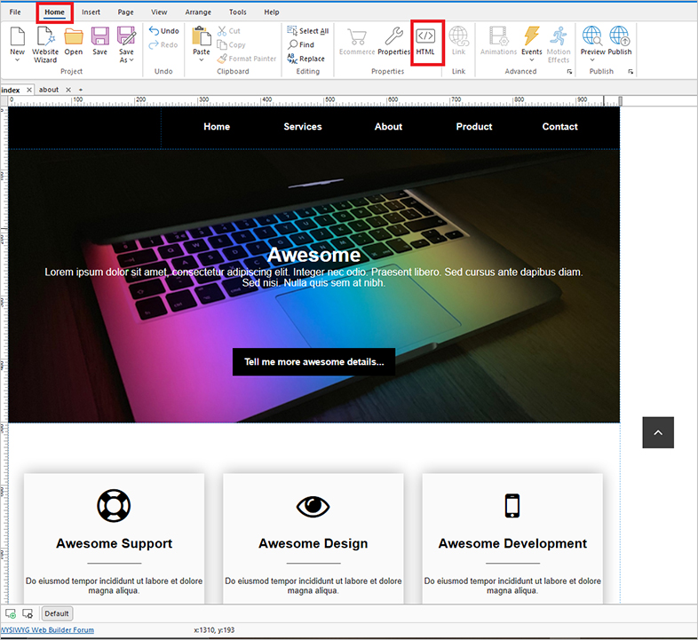
Task: Click Find in the Editing group
Action: [301, 44]
